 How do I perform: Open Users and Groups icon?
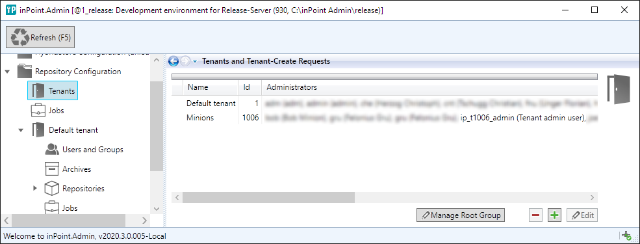click(52, 150)
